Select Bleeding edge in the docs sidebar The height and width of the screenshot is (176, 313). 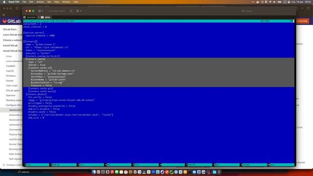tap(14, 100)
